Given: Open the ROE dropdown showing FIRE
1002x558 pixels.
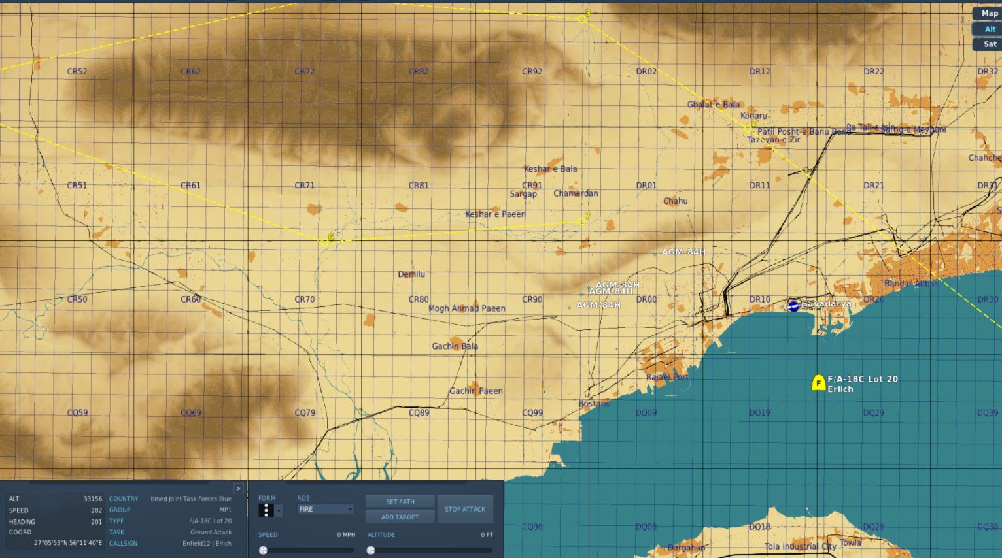Looking at the screenshot, I should tap(326, 509).
